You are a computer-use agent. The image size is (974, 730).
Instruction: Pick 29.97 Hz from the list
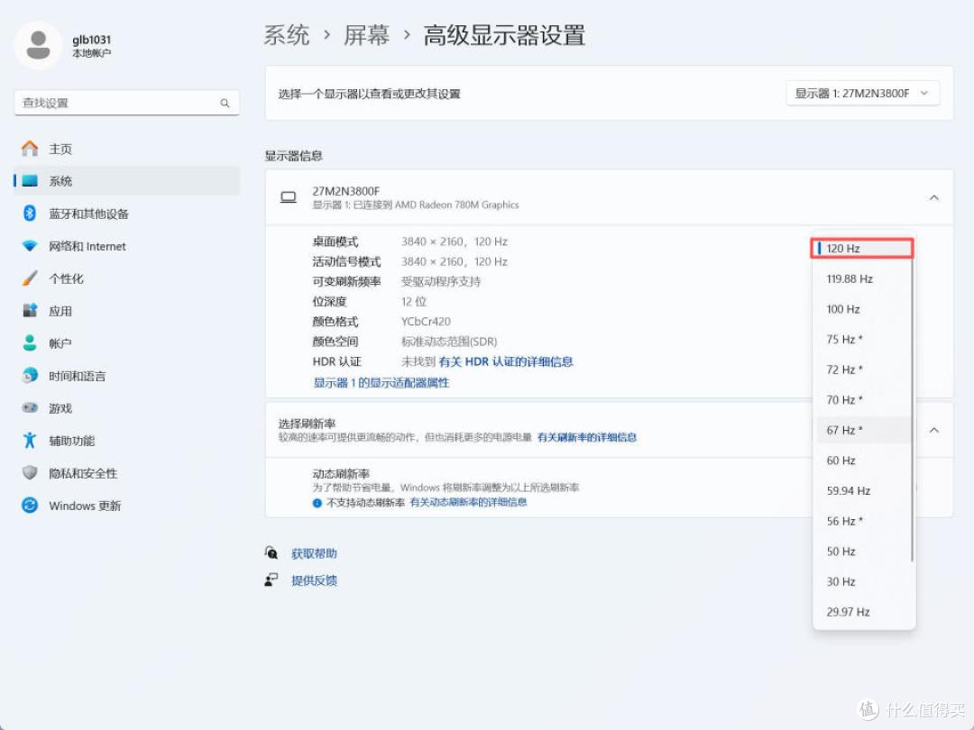tap(862, 612)
